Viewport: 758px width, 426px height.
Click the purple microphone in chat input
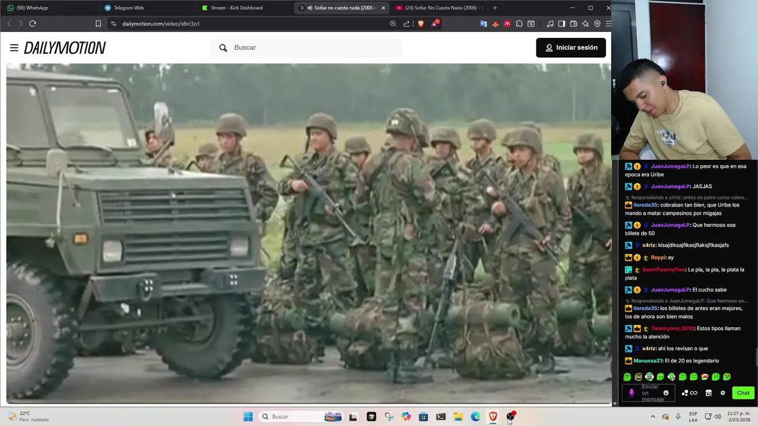[x=631, y=393]
